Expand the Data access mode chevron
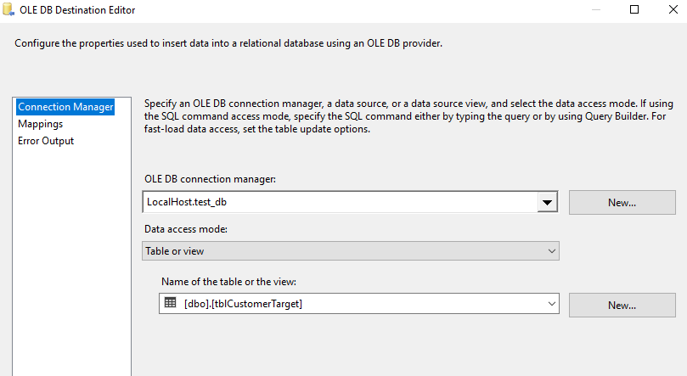687x376 pixels. tap(551, 251)
